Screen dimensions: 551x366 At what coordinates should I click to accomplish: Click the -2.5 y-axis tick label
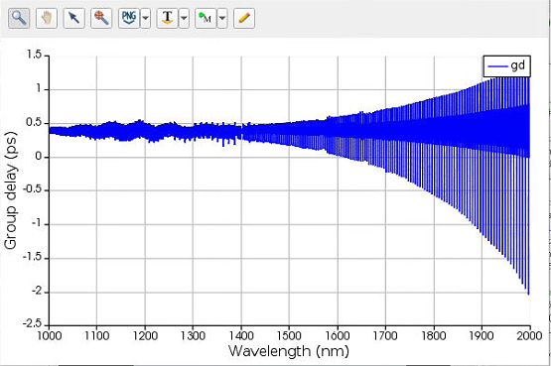click(33, 323)
